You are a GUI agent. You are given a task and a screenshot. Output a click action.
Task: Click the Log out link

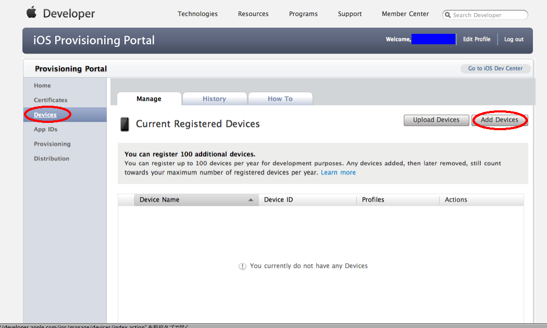[514, 40]
